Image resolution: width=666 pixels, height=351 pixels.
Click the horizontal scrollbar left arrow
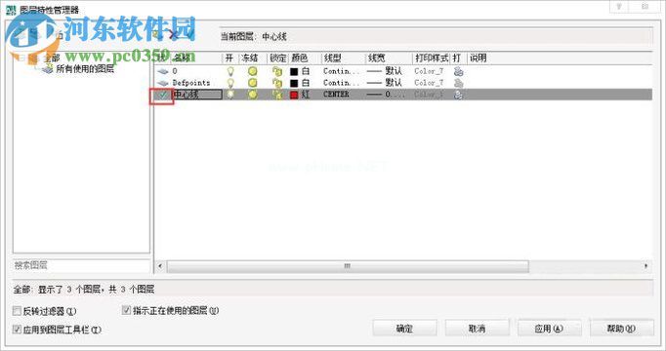160,266
